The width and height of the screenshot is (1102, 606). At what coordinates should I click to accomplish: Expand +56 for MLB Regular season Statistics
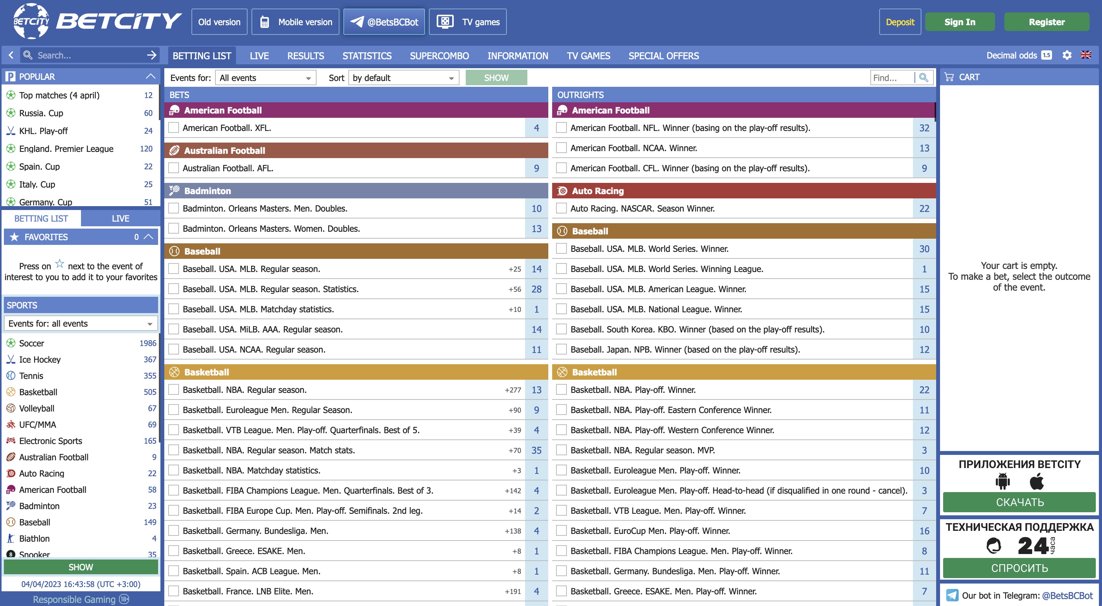(x=515, y=289)
